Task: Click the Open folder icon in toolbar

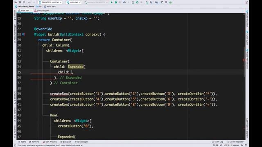Action: pyautogui.click(x=16, y=2)
